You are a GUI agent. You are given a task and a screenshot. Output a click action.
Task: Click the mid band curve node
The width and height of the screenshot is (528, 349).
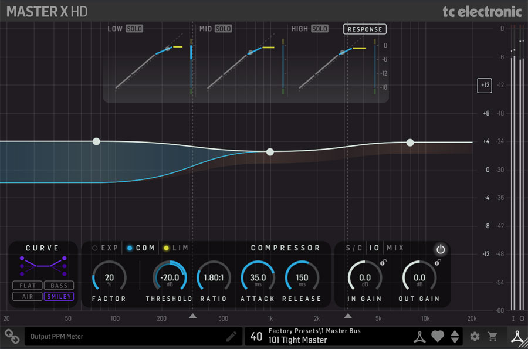point(270,152)
